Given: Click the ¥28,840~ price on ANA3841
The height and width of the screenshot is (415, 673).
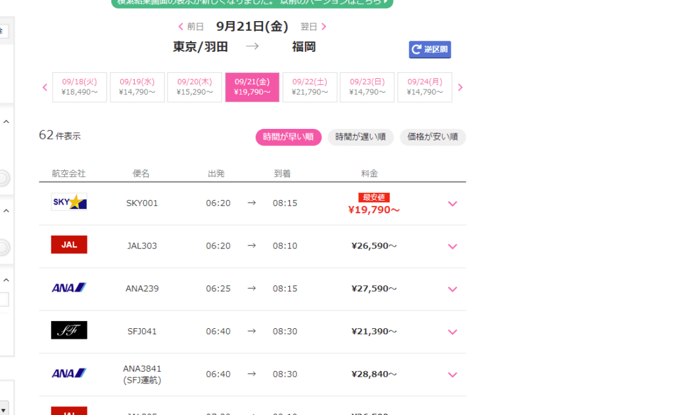Looking at the screenshot, I should (x=374, y=374).
